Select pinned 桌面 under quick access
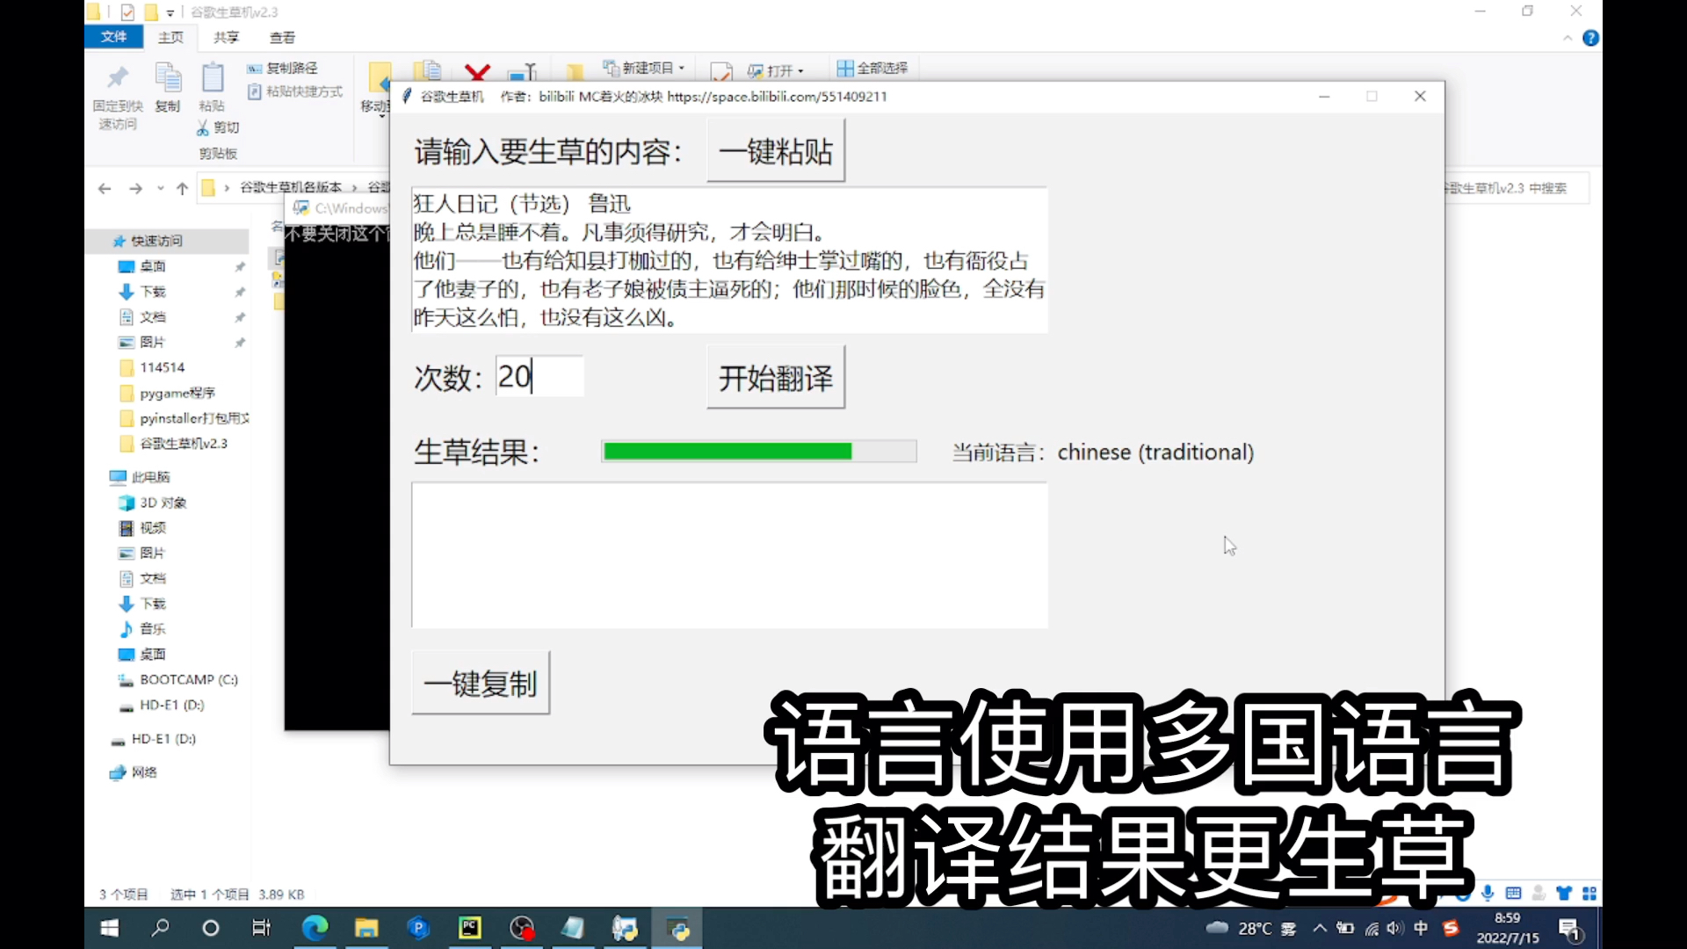 tap(153, 266)
